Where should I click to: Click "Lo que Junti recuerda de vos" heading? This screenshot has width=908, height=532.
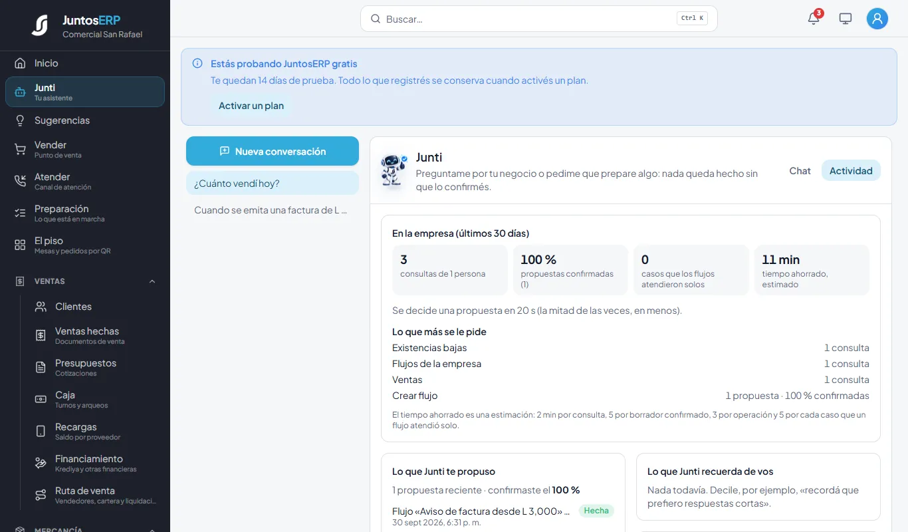coord(711,471)
